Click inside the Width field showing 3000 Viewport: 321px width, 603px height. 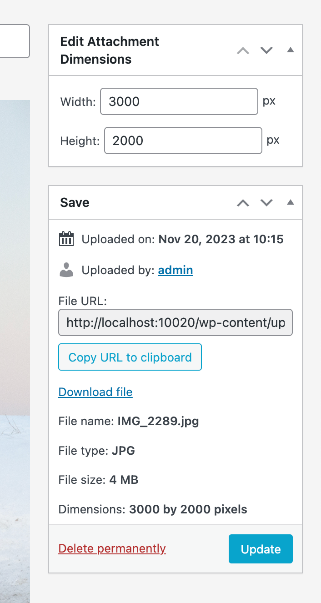[x=179, y=101]
